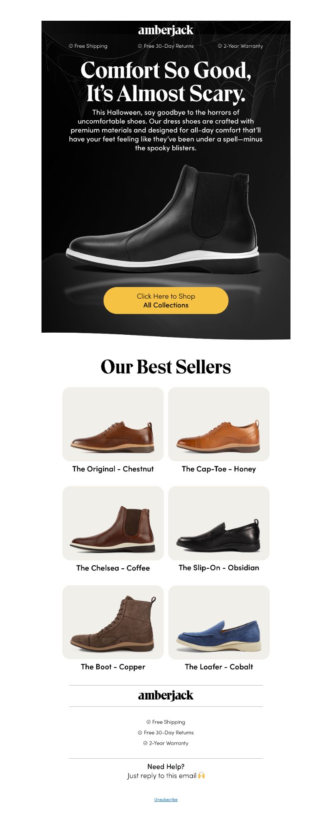Open The Original - Chestnut shoe image
The height and width of the screenshot is (830, 332).
(x=113, y=424)
